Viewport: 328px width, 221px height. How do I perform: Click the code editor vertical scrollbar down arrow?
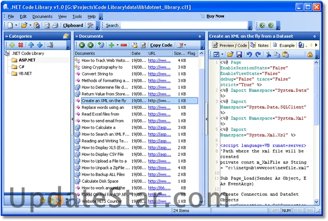pyautogui.click(x=316, y=202)
